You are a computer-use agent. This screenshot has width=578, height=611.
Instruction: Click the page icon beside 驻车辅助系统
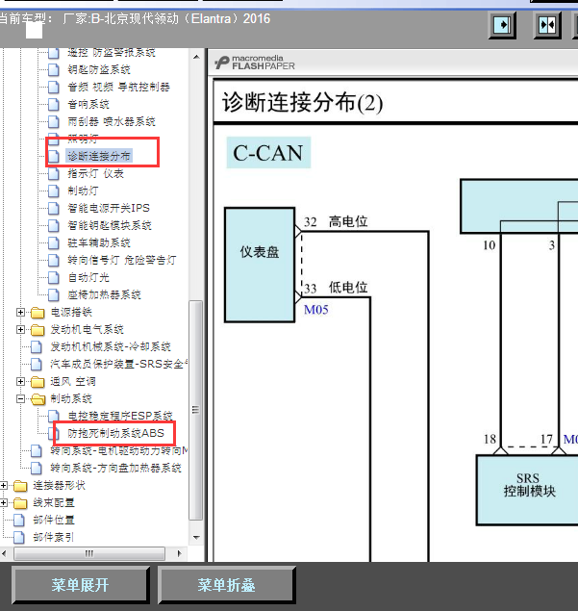pos(53,243)
